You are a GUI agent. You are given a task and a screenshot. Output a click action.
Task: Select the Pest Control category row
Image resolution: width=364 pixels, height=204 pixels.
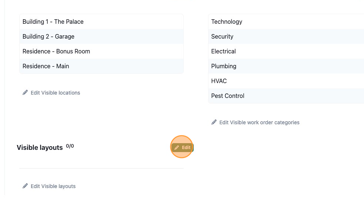pos(286,96)
